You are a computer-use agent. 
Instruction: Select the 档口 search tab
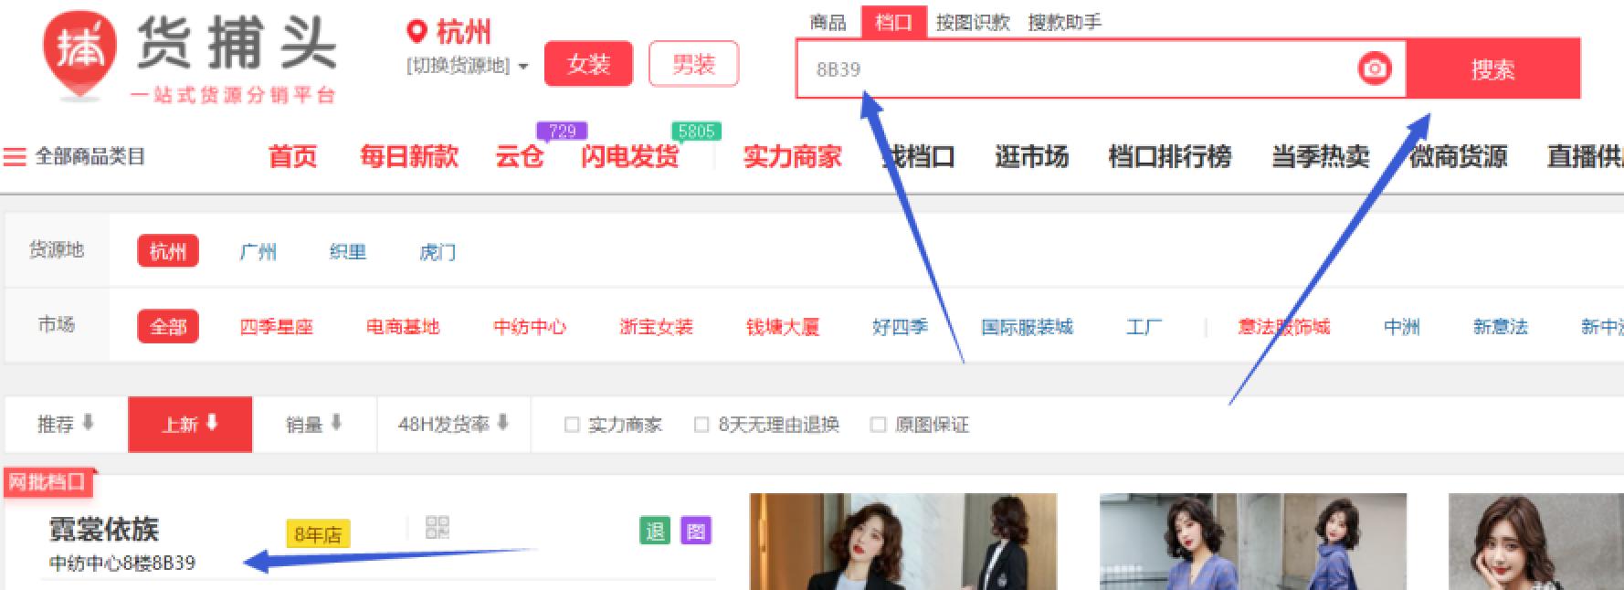tap(893, 22)
